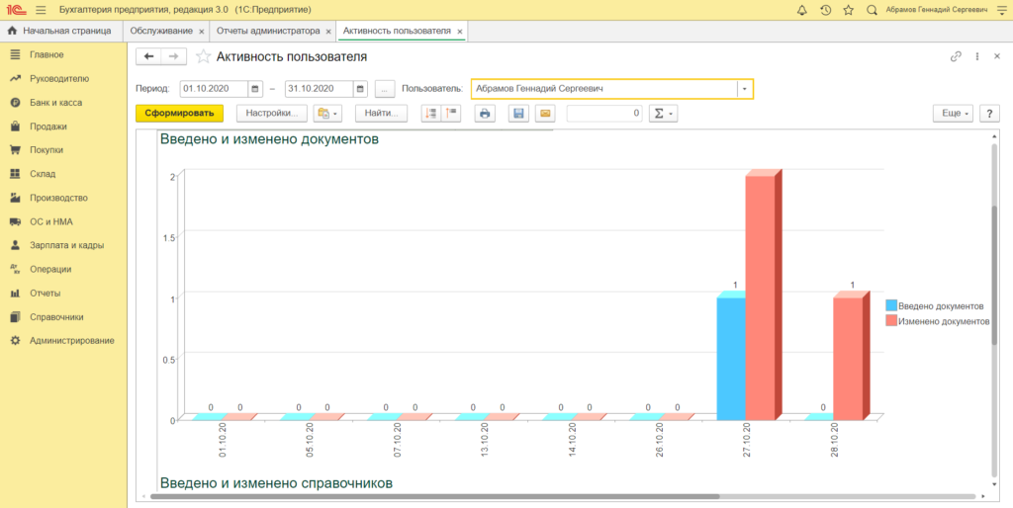Image resolution: width=1013 pixels, height=508 pixels.
Task: Click the search magnifier in top bar
Action: [x=872, y=10]
